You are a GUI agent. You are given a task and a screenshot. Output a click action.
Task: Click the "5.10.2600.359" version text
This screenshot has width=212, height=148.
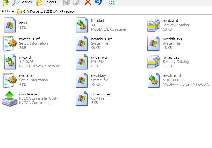174,80
